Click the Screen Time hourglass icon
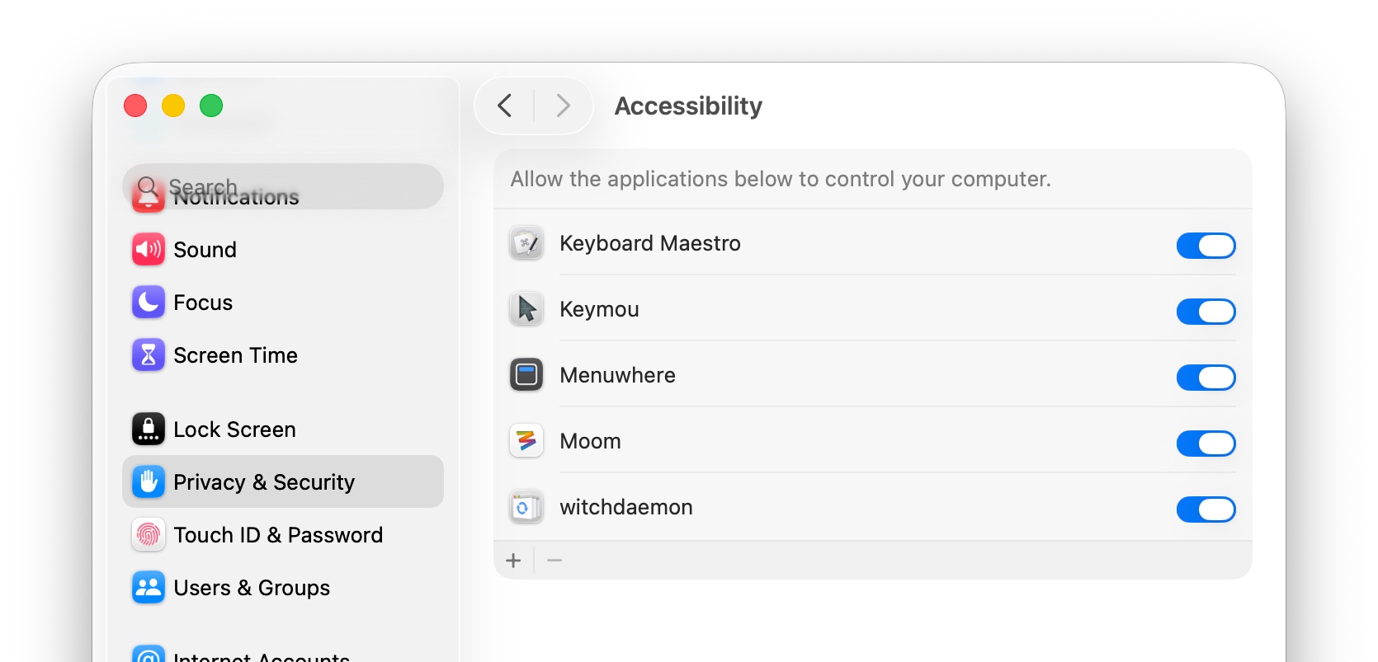This screenshot has width=1378, height=662. click(149, 354)
